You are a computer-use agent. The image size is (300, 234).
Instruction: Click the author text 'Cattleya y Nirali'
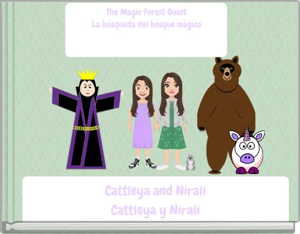[x=155, y=210]
